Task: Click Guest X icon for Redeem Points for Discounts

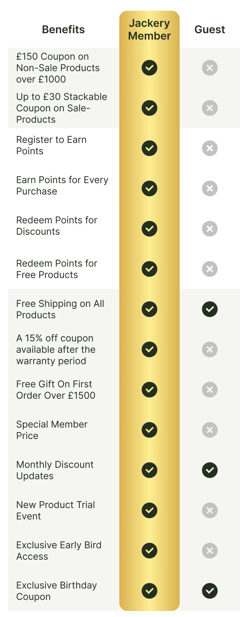Action: click(210, 229)
